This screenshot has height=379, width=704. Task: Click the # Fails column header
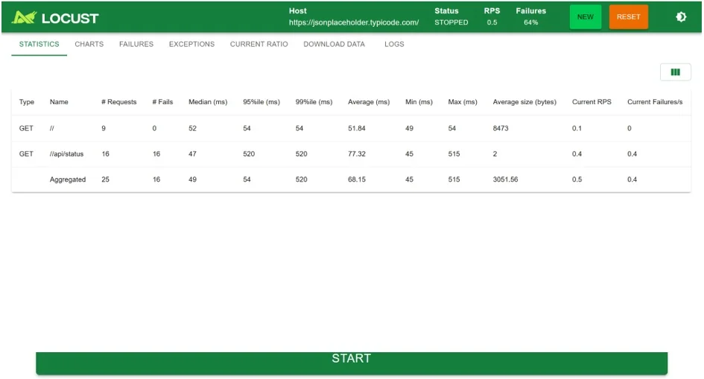pyautogui.click(x=162, y=102)
